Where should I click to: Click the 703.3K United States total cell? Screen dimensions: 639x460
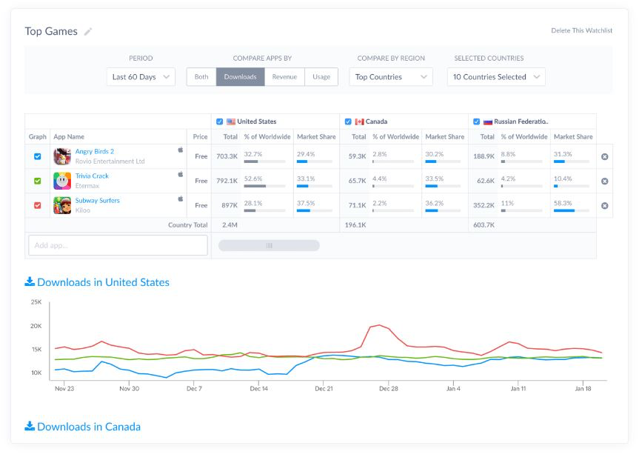pyautogui.click(x=227, y=156)
